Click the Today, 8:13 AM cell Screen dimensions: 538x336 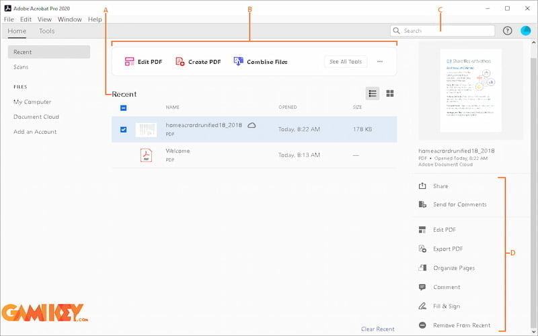coord(299,155)
